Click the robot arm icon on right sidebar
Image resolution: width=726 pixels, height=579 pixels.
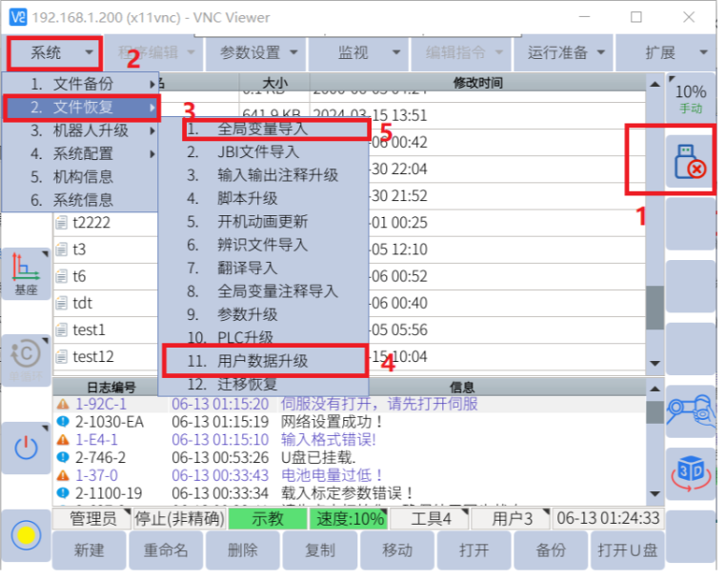tap(688, 411)
